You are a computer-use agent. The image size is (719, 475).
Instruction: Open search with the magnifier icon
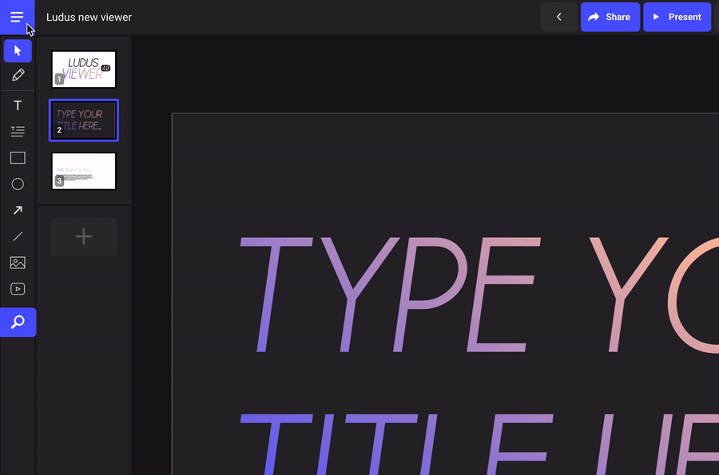click(x=18, y=323)
